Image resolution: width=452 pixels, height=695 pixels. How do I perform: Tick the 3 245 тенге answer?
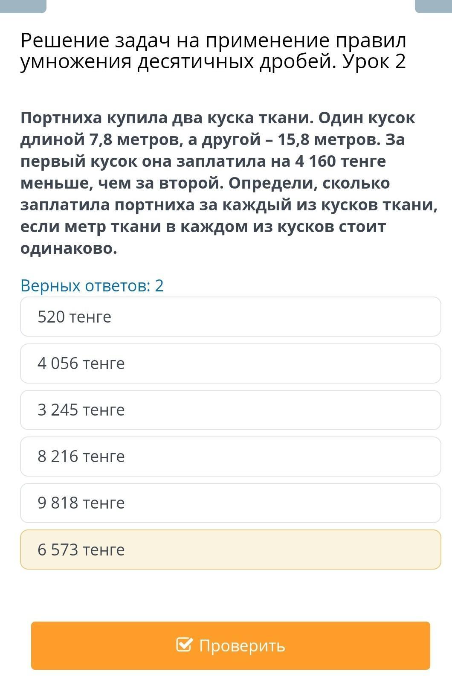(x=230, y=410)
